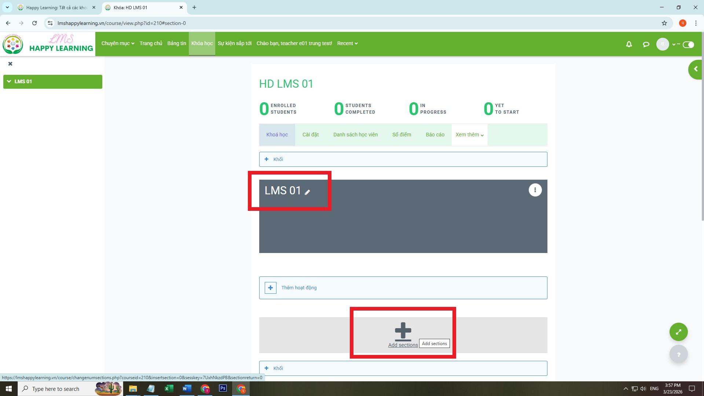Close the left sidebar with the X icon
Viewport: 704px width, 396px height.
(x=10, y=64)
